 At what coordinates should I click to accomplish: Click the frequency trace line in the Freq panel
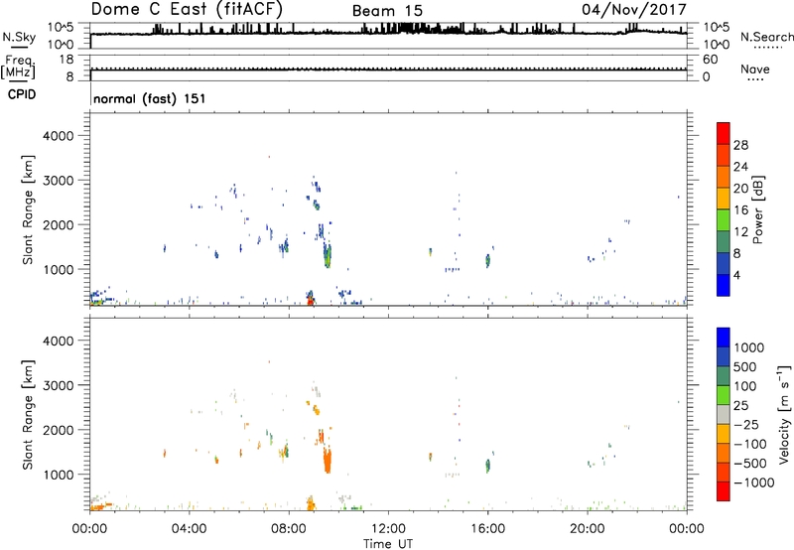tap(388, 69)
